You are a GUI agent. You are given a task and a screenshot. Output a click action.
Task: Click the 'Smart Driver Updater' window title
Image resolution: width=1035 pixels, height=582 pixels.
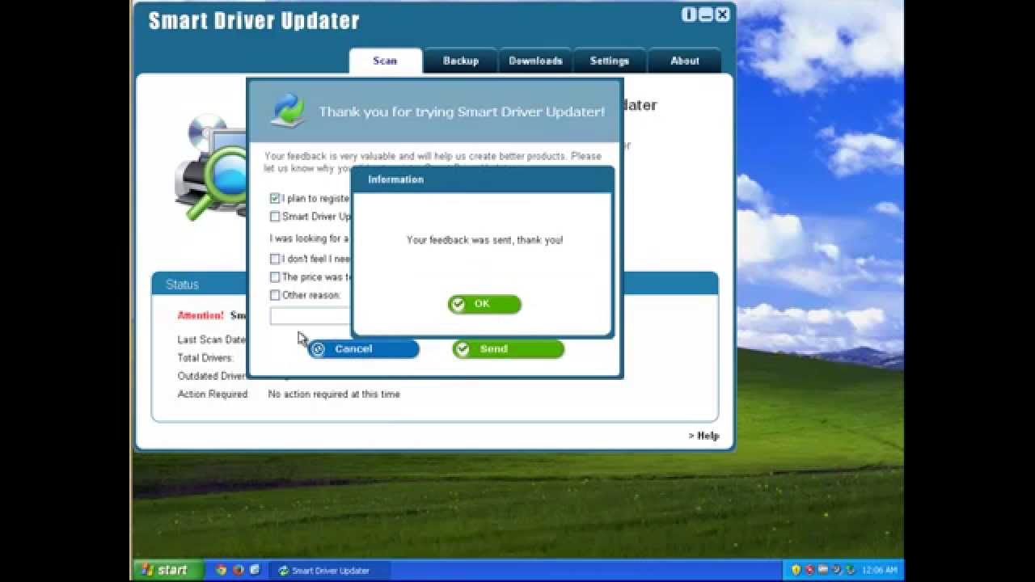tap(254, 21)
